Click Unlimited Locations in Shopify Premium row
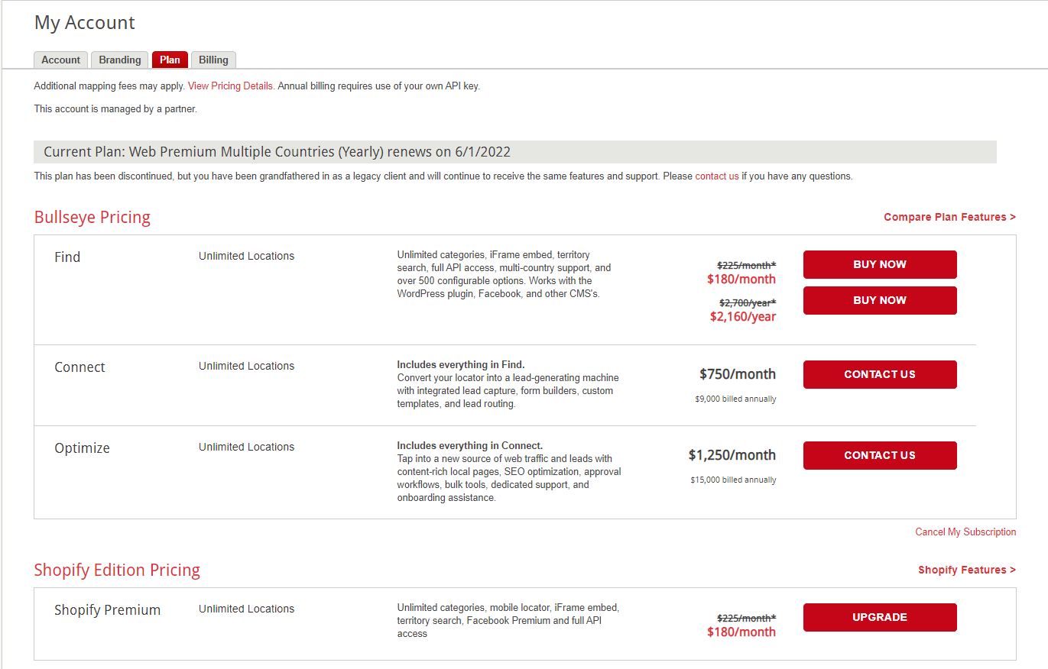This screenshot has height=669, width=1048. point(246,609)
